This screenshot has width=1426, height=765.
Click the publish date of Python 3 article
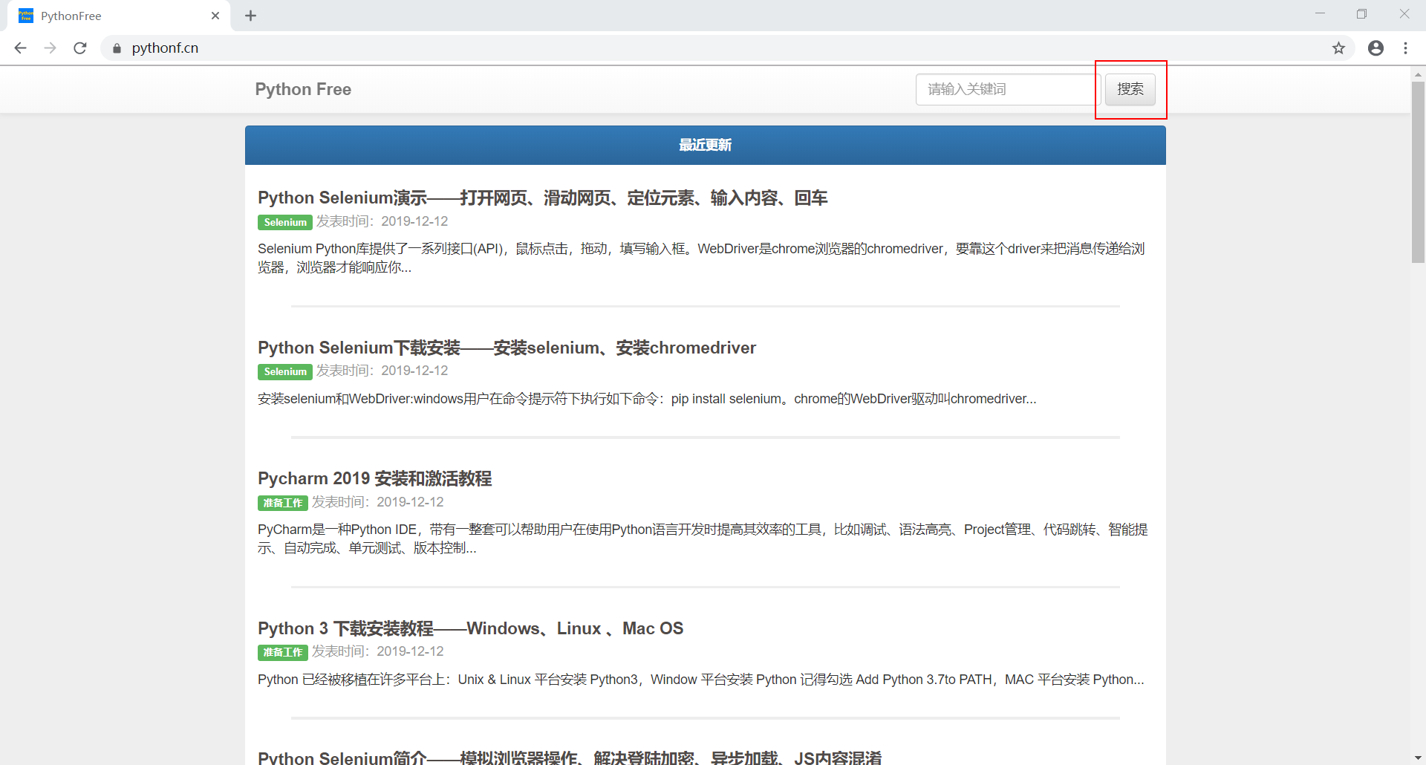(x=378, y=651)
